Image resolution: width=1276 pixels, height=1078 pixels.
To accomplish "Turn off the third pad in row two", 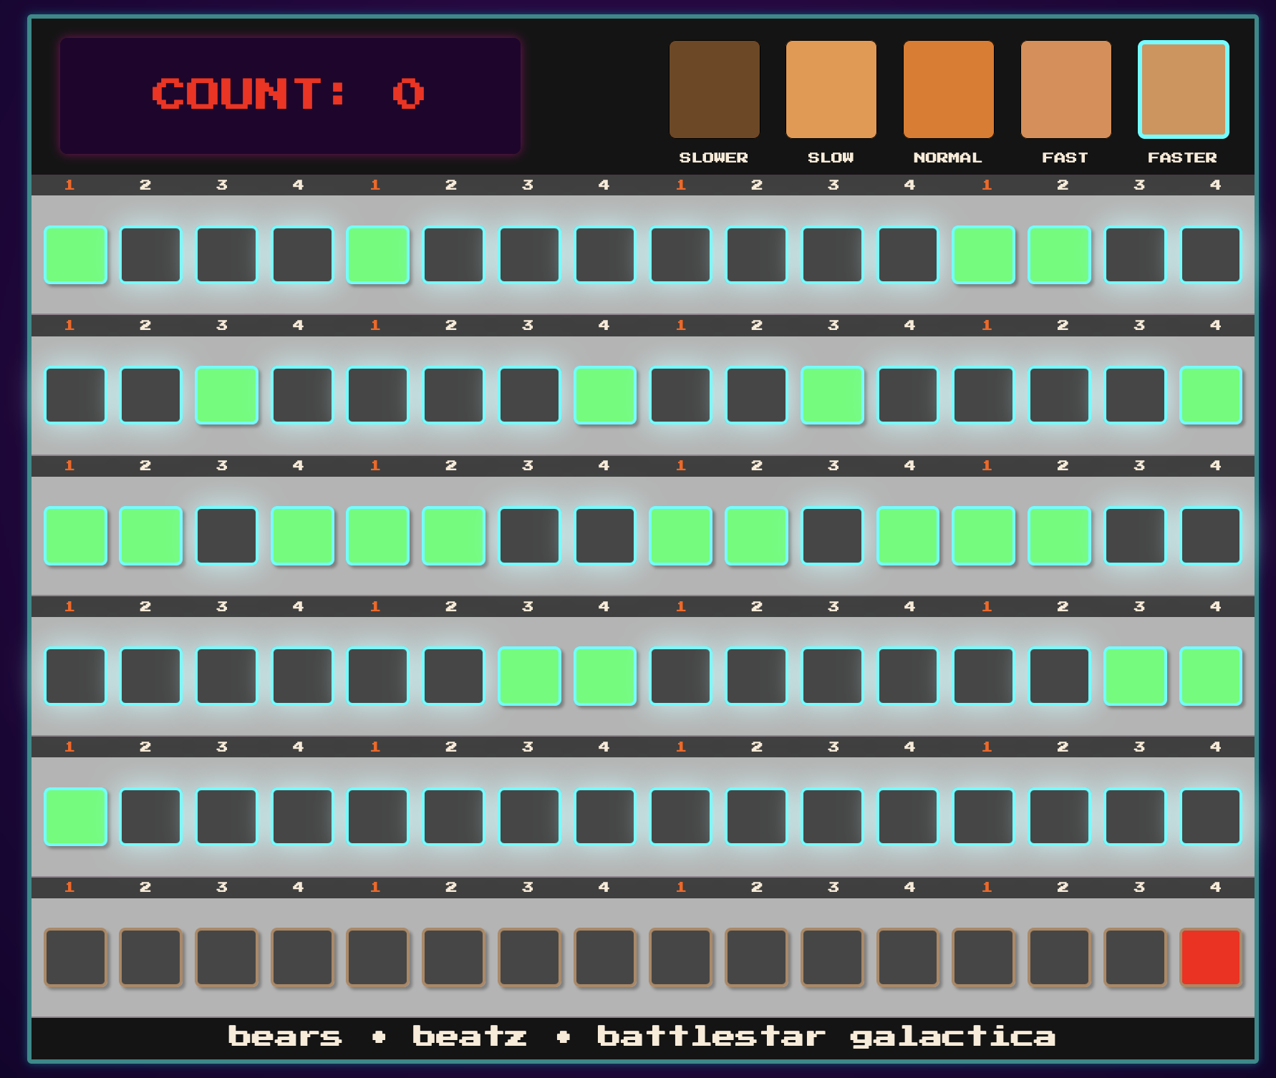I will tap(227, 395).
